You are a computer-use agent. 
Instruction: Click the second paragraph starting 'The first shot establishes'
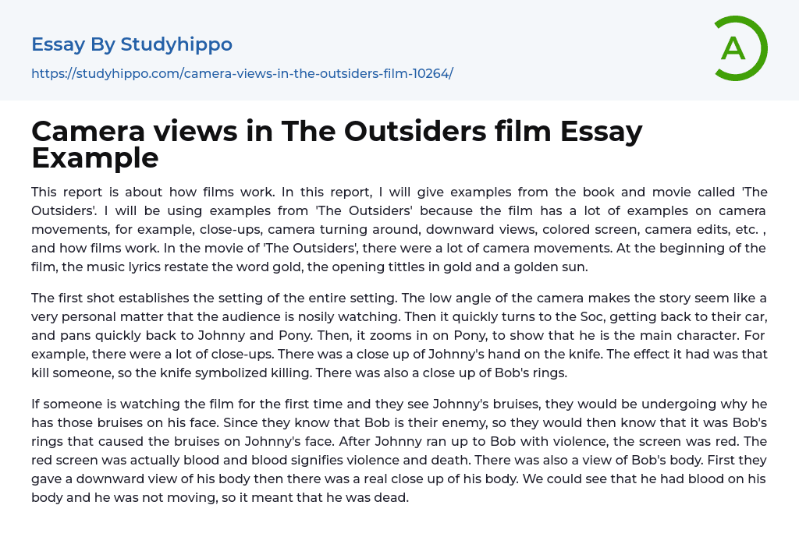(x=399, y=334)
